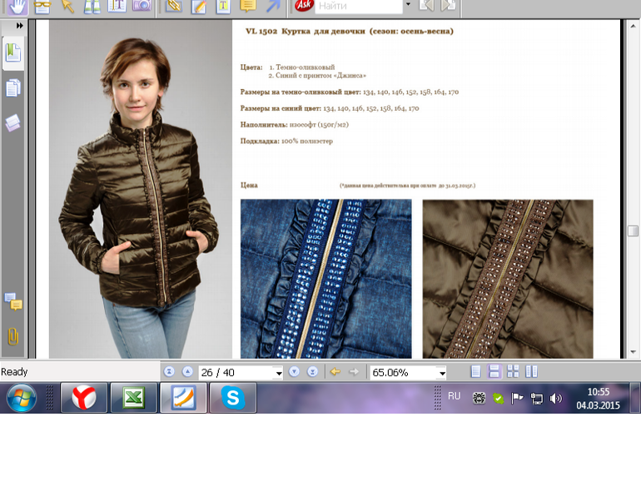Screen dimensions: 641x481
Task: Open the Bookmarks panel in sidebar
Action: click(x=13, y=53)
